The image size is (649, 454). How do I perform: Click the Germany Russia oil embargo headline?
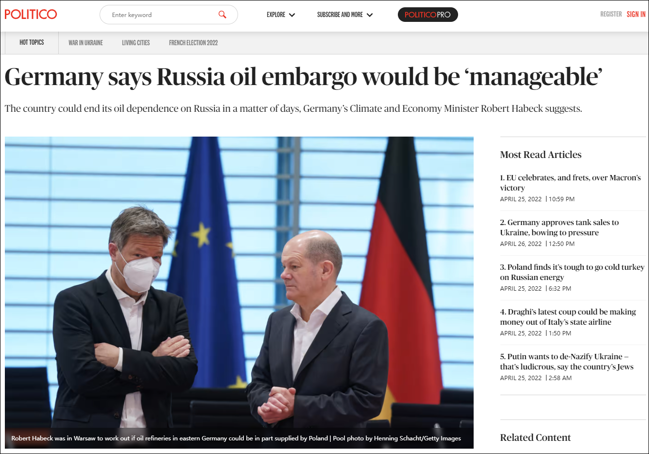304,77
